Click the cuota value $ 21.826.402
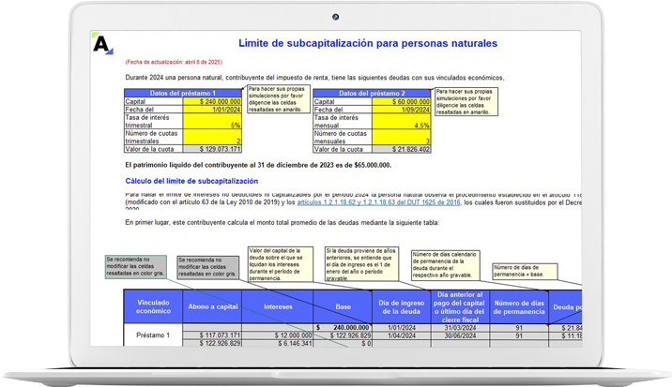This screenshot has height=387, width=672. tap(401, 149)
